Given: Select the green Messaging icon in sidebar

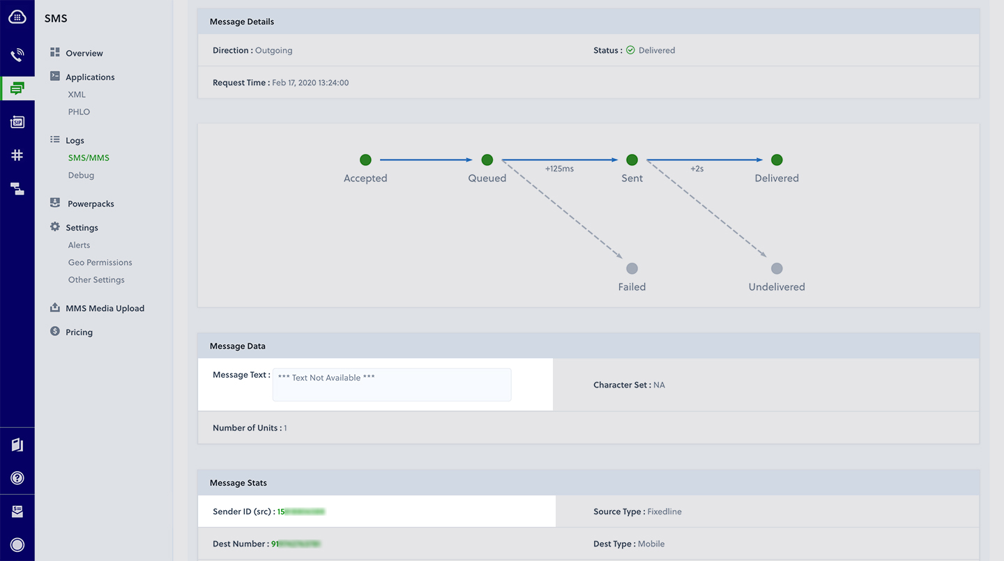Looking at the screenshot, I should (17, 89).
